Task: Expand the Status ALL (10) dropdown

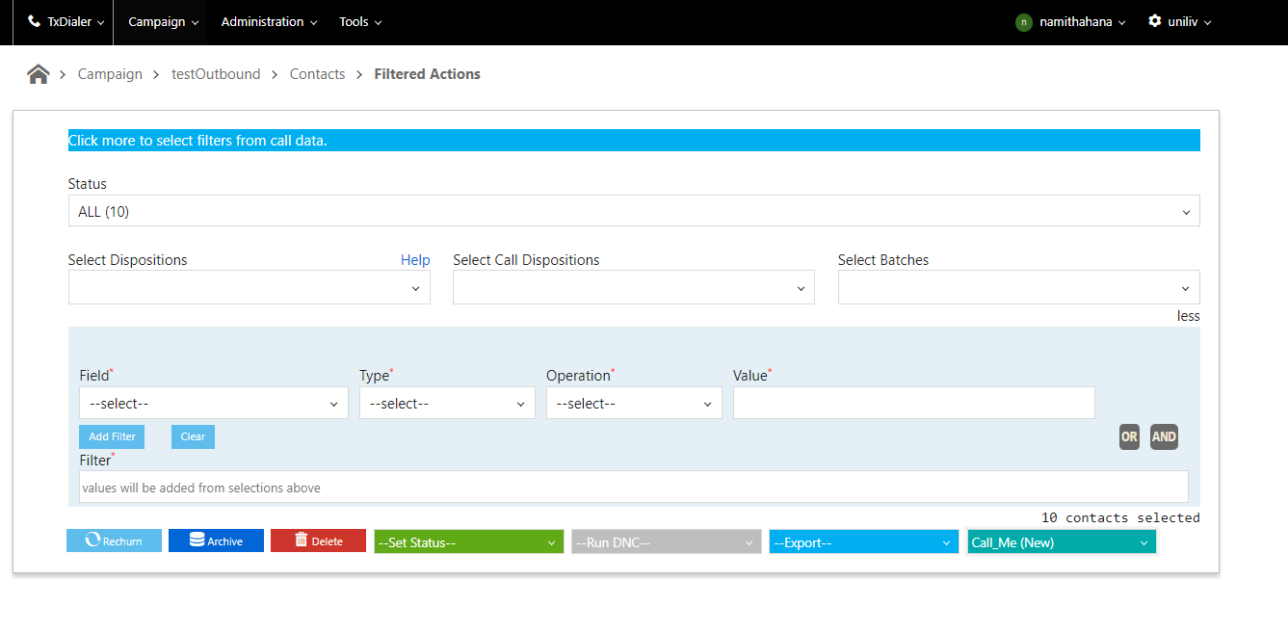Action: coord(633,212)
